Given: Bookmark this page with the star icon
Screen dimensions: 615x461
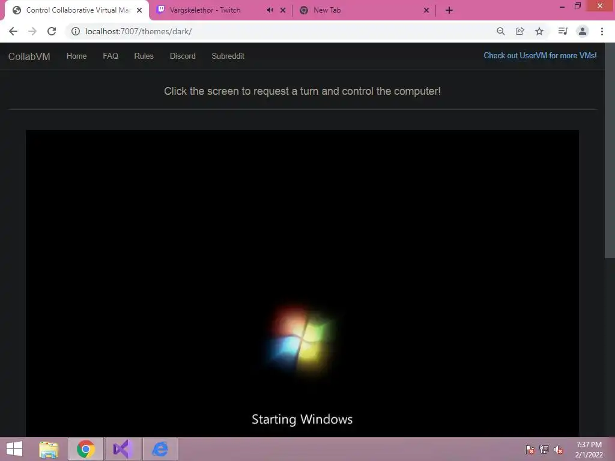Looking at the screenshot, I should (x=539, y=31).
